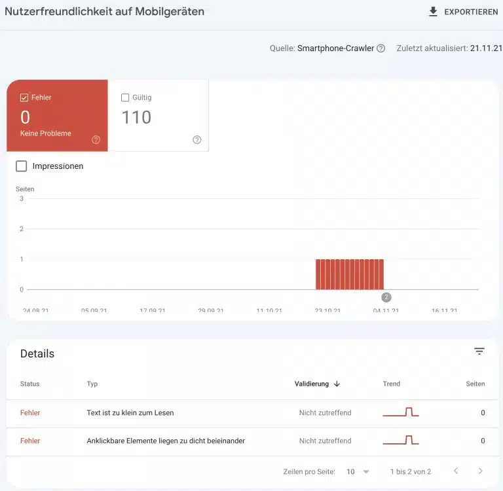Enable the Impressionen checkbox
This screenshot has width=503, height=491.
pyautogui.click(x=22, y=166)
